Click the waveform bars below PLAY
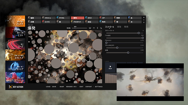 pyautogui.click(x=111, y=78)
